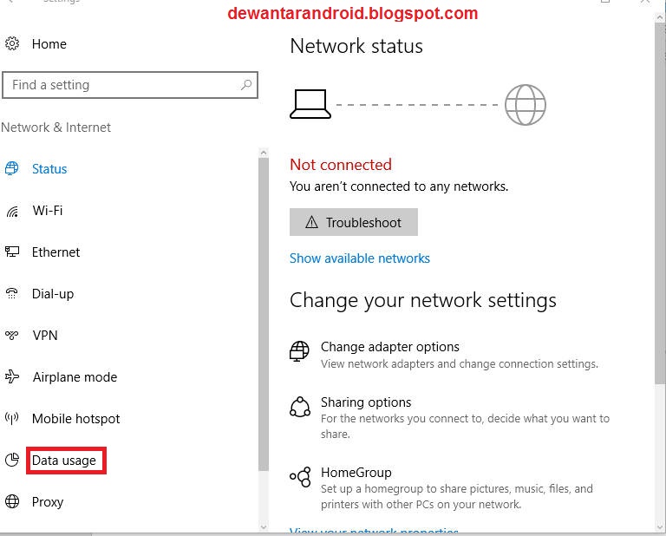Viewport: 666px width, 536px height.
Task: Click the sidebar scrollbar thumb
Action: click(264, 314)
